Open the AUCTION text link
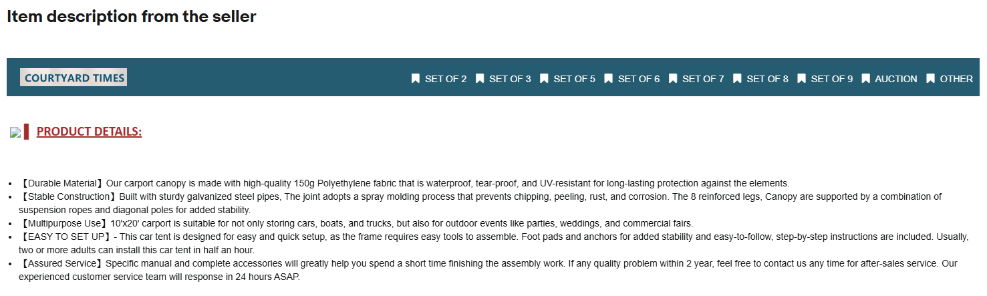The height and width of the screenshot is (296, 987). 896,79
